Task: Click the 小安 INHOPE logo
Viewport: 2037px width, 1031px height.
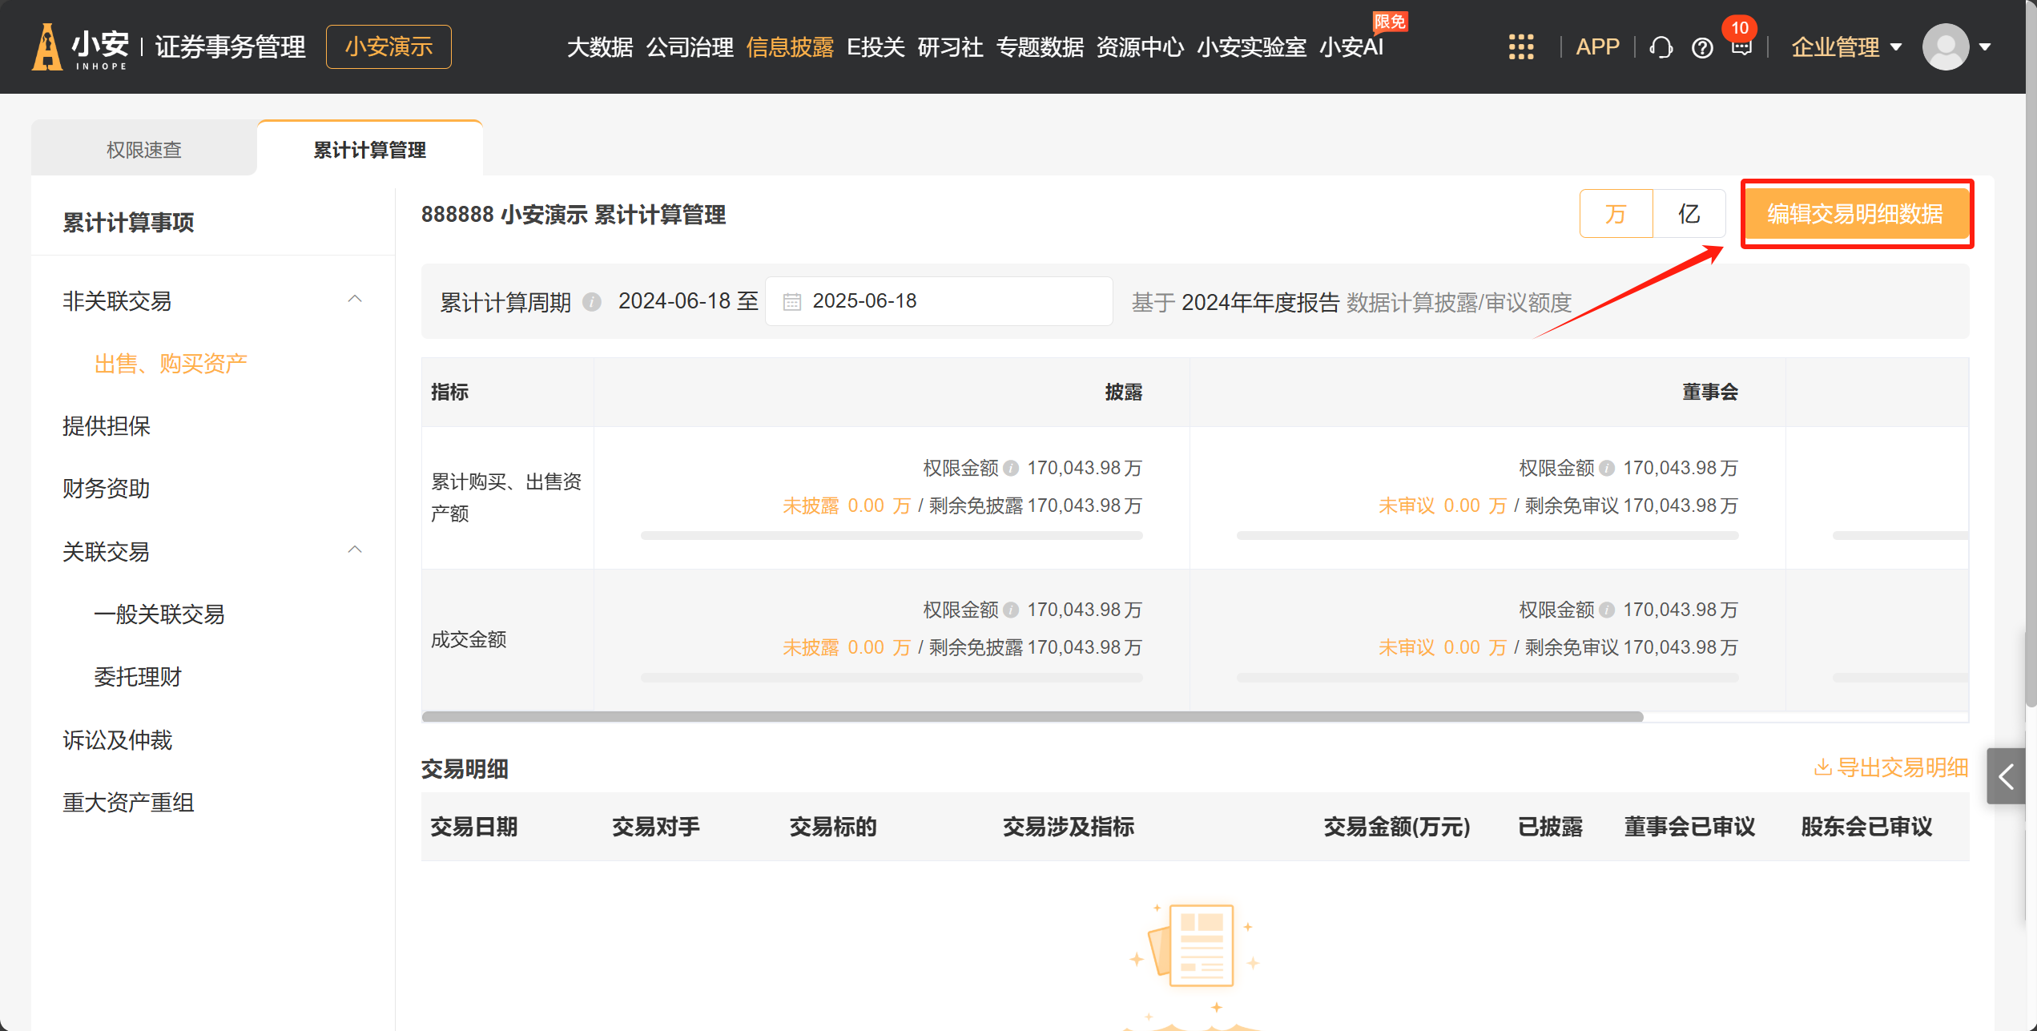Action: pyautogui.click(x=80, y=46)
